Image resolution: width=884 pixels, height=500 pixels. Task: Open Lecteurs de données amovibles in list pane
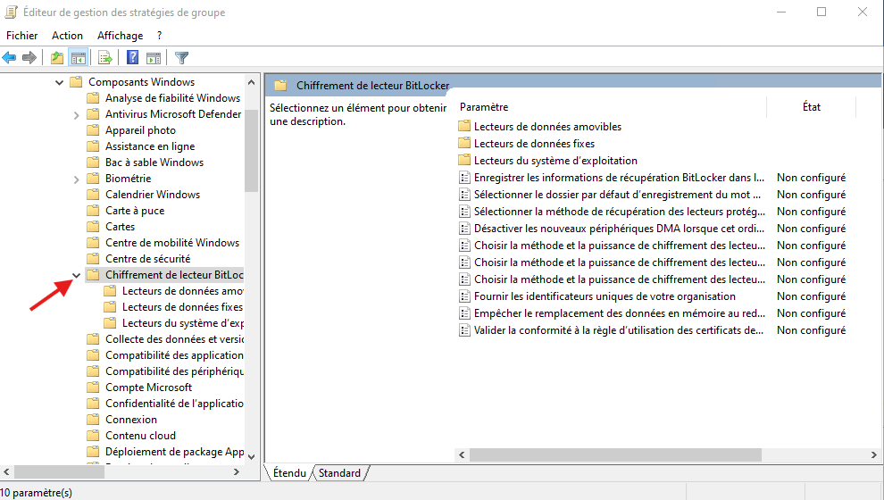click(x=547, y=127)
